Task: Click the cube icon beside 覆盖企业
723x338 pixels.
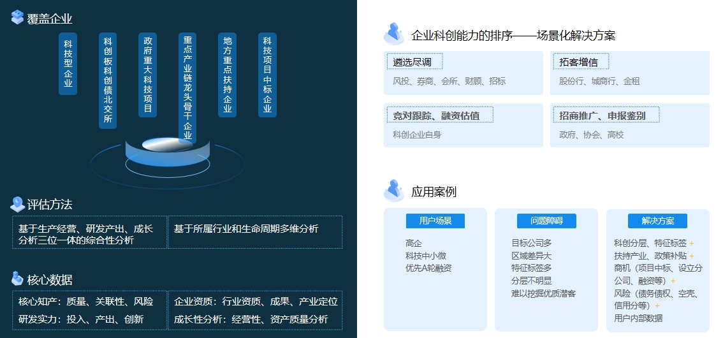Action: point(17,17)
